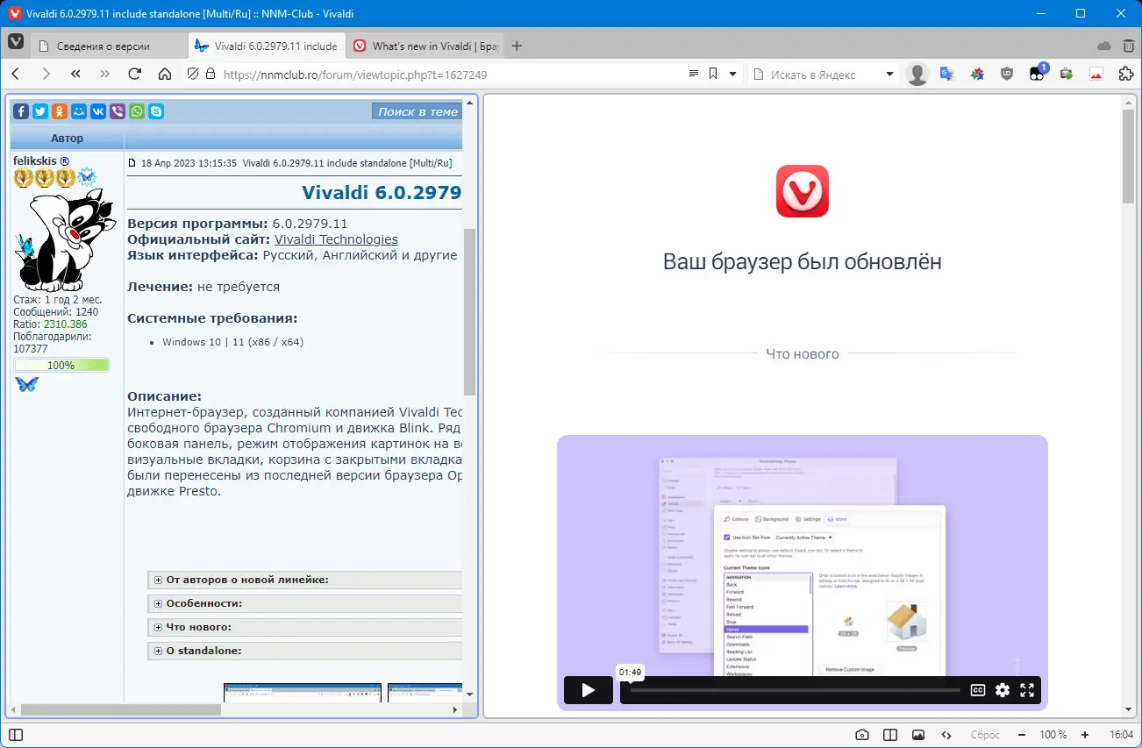
Task: Open the red image extension icon
Action: 1096,75
